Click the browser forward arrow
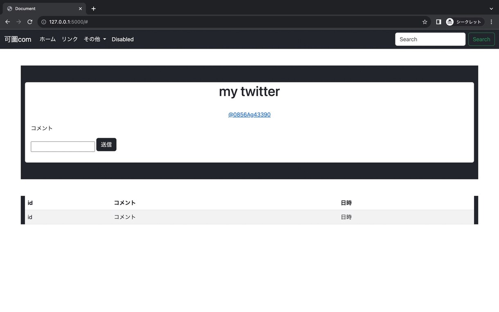 pyautogui.click(x=18, y=22)
